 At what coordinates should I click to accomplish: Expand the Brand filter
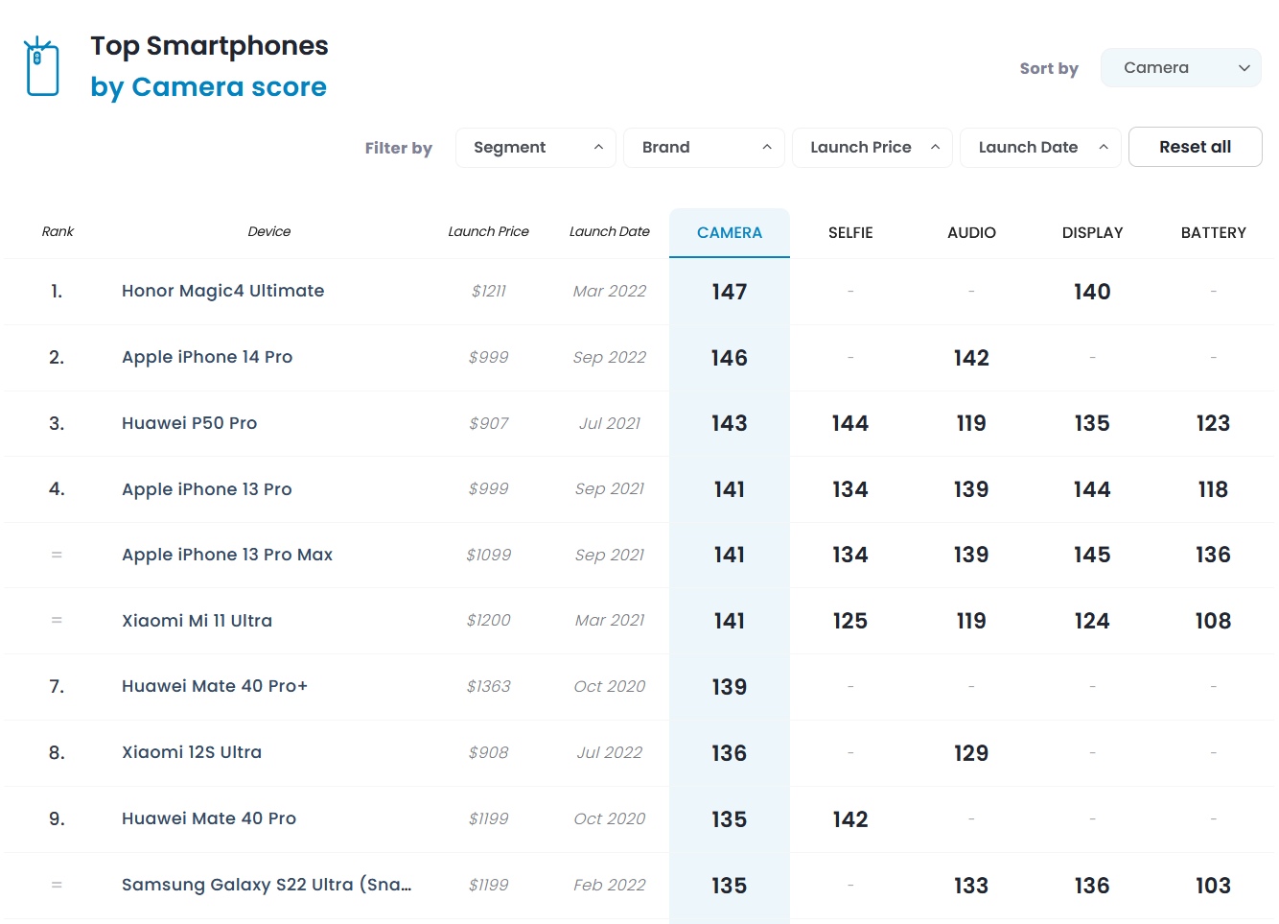705,148
